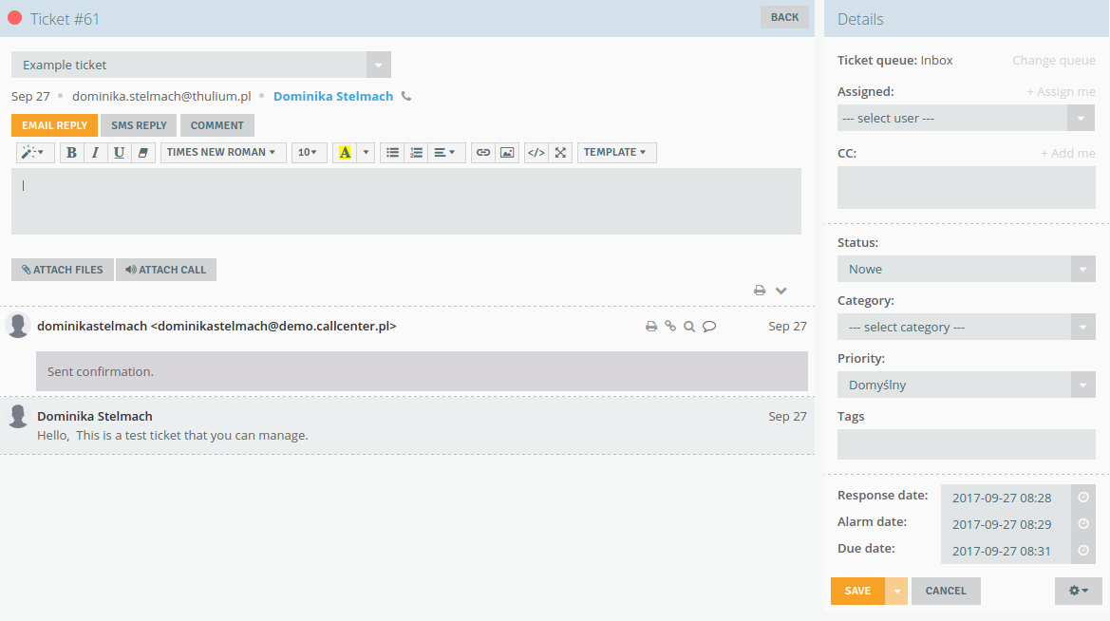This screenshot has height=621, width=1110.
Task: Toggle fullscreen editor mode
Action: pos(560,152)
